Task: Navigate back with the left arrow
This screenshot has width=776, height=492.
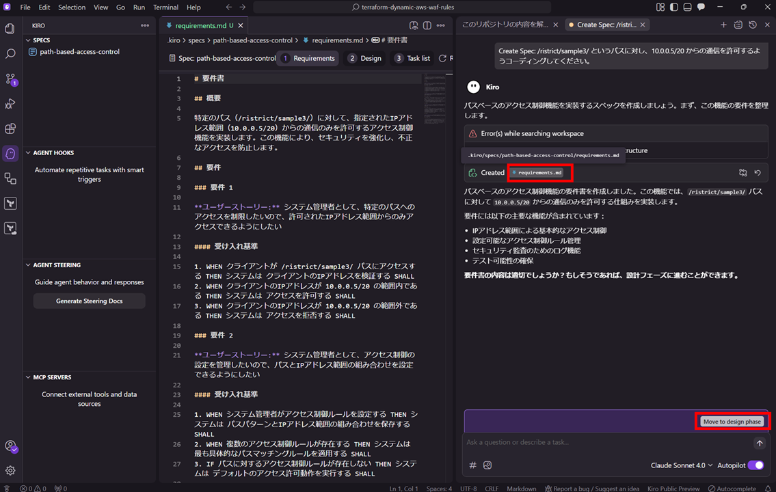Action: point(228,8)
